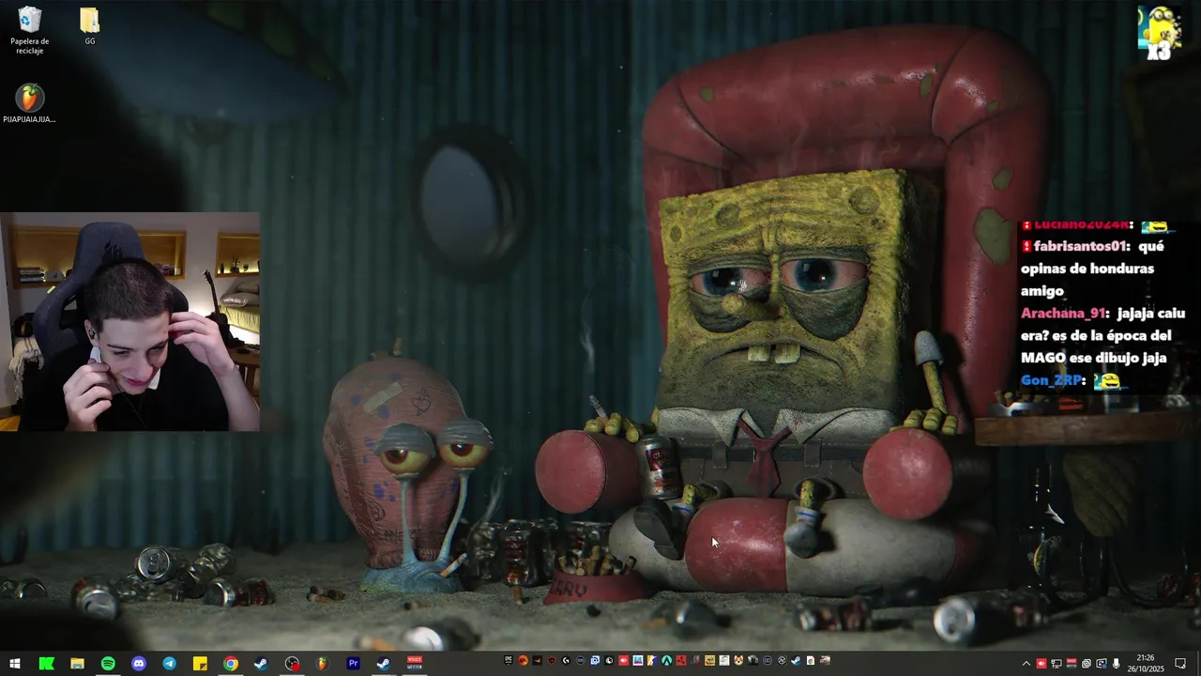Open Google Chrome from the taskbar

click(231, 664)
